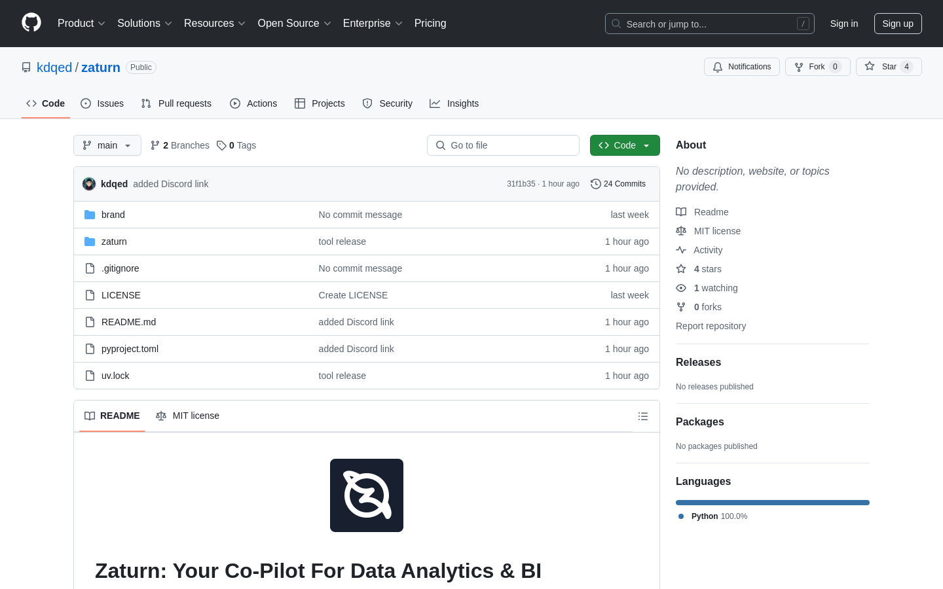943x589 pixels.
Task: Open the Report repository link
Action: (711, 326)
